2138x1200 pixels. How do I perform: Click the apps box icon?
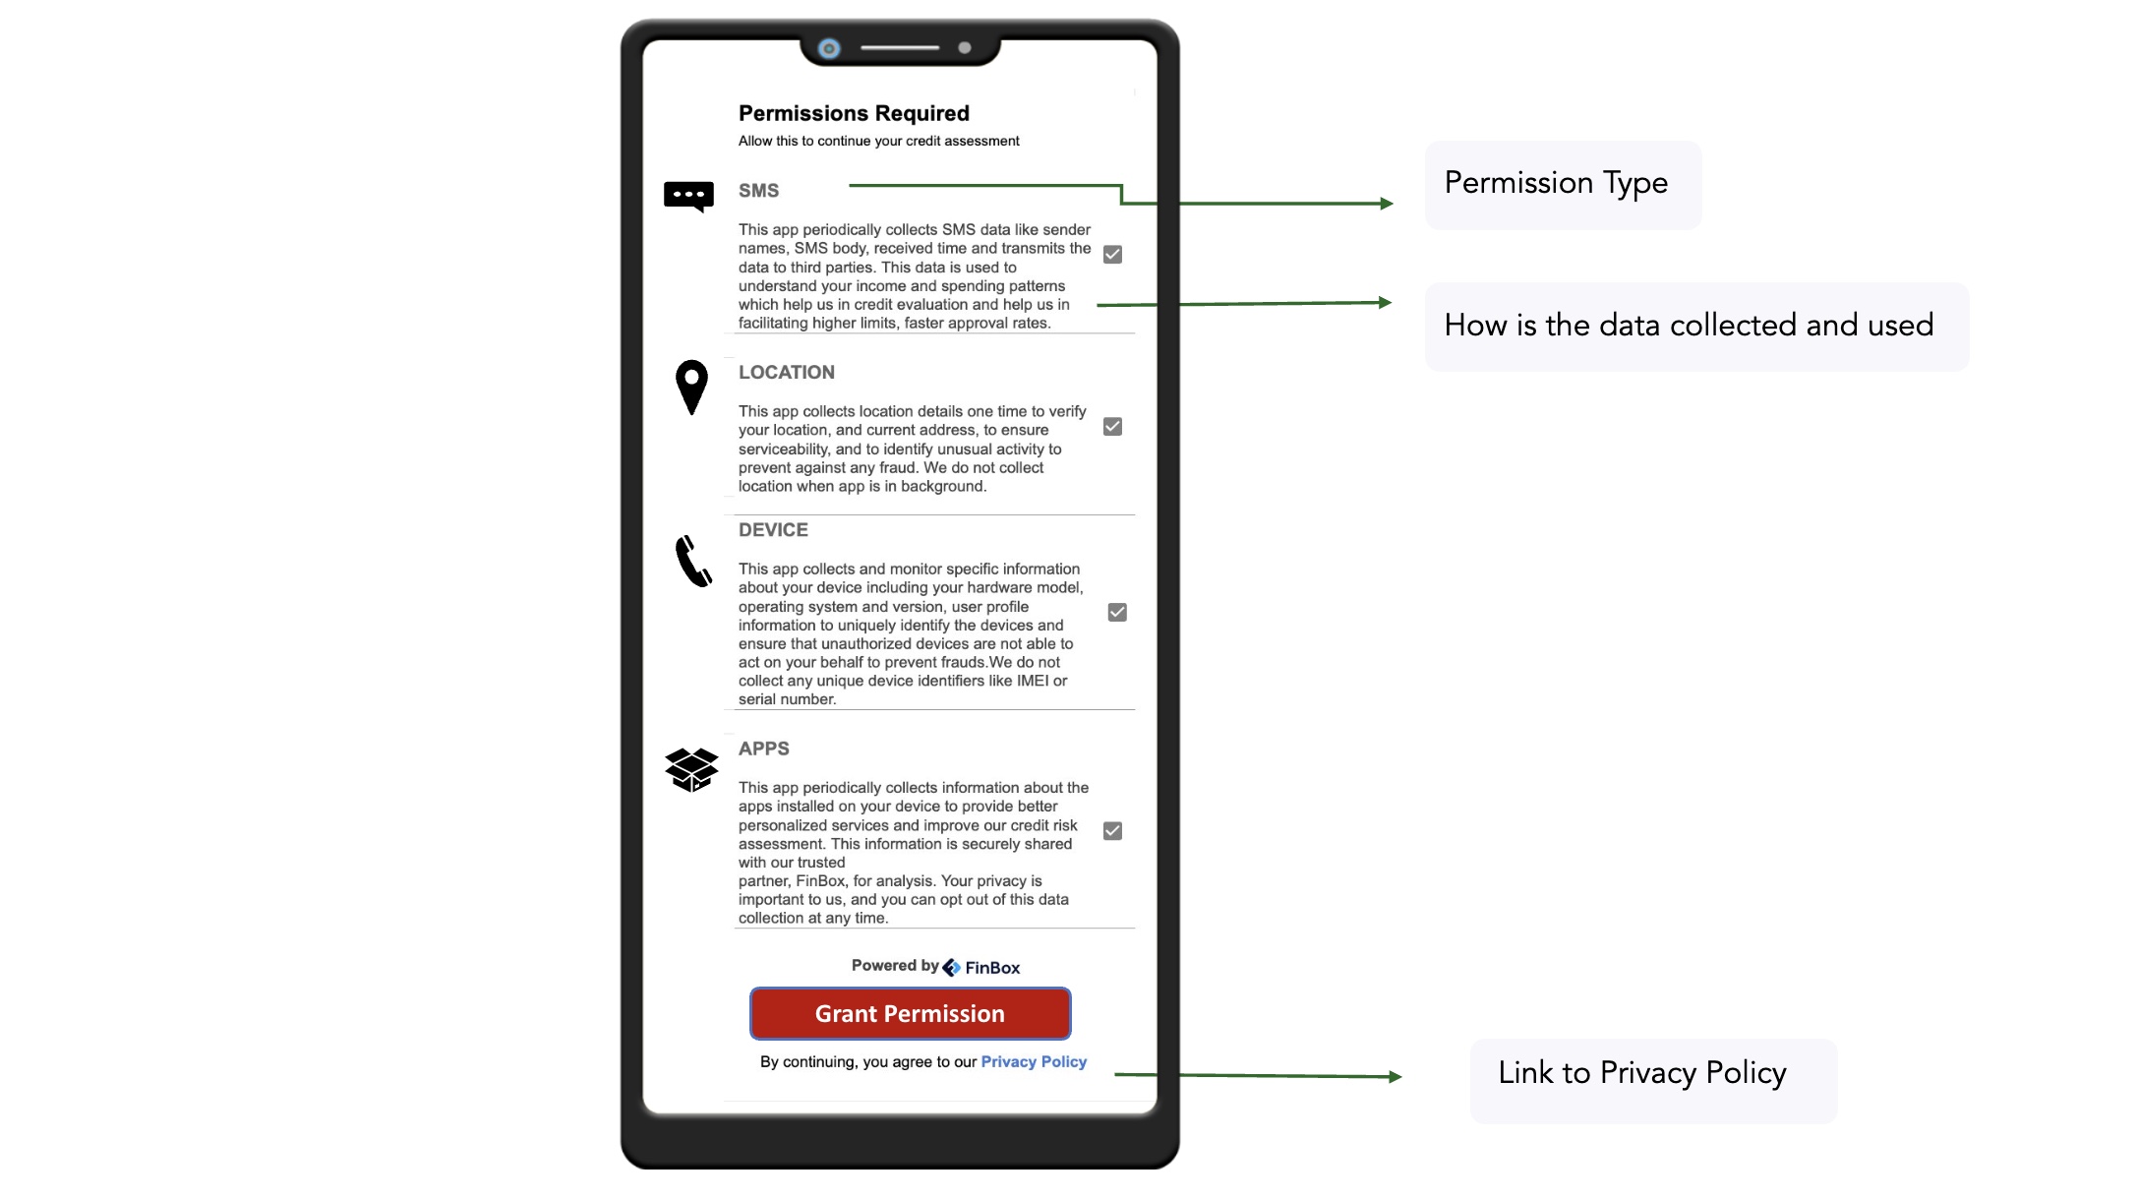(690, 766)
